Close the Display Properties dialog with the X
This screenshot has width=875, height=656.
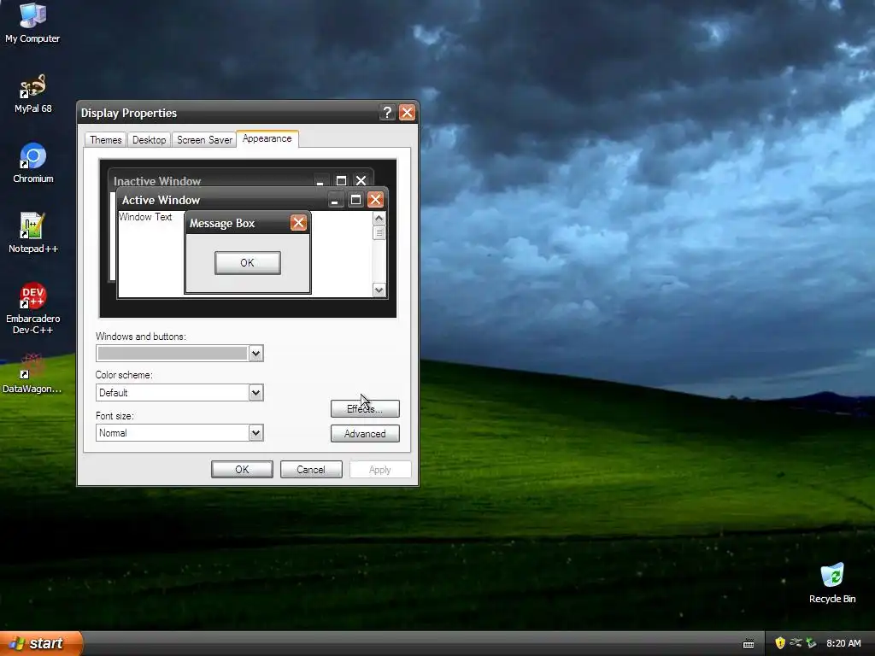click(407, 113)
